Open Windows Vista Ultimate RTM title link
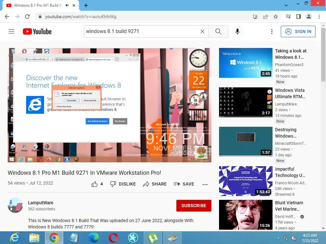 [290, 93]
